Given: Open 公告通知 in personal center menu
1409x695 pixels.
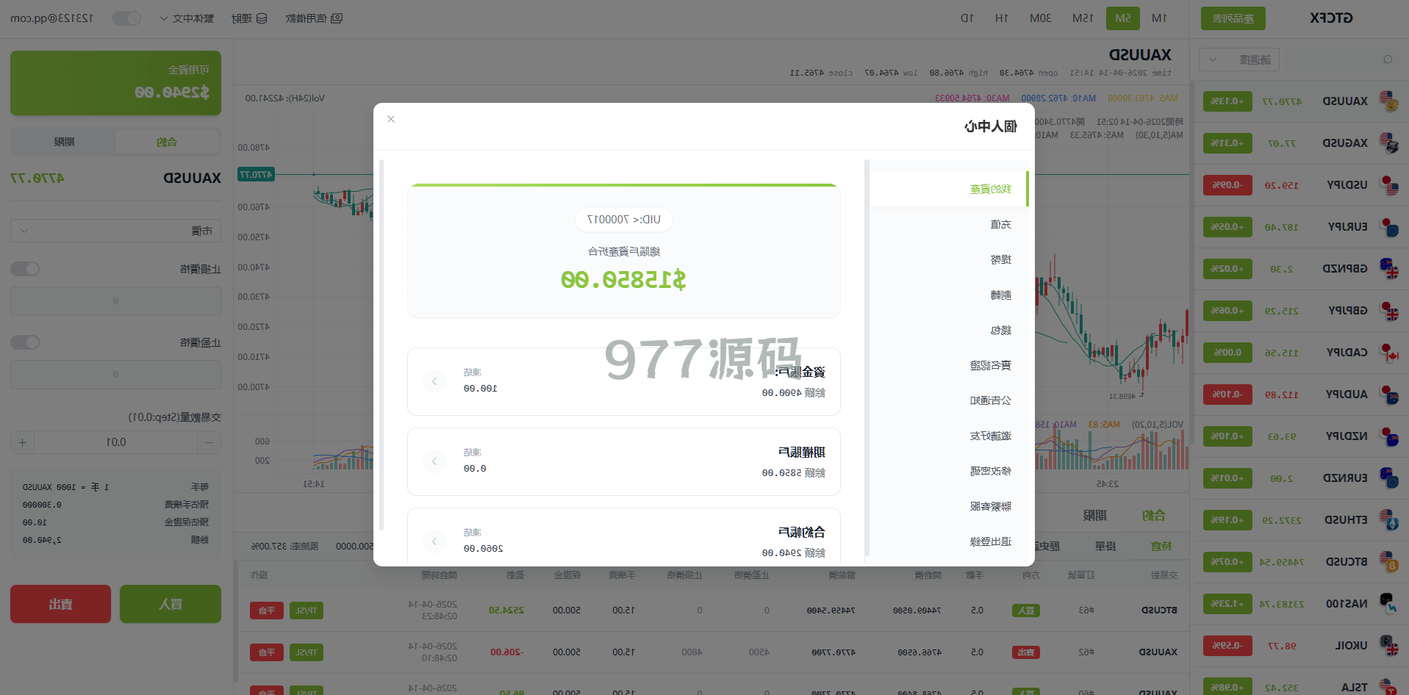Looking at the screenshot, I should pyautogui.click(x=948, y=400).
